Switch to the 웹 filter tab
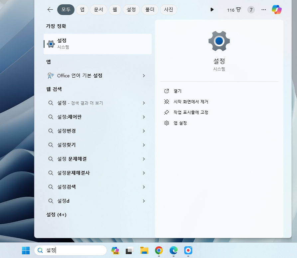Screen dimensions: 297x258 [115, 9]
